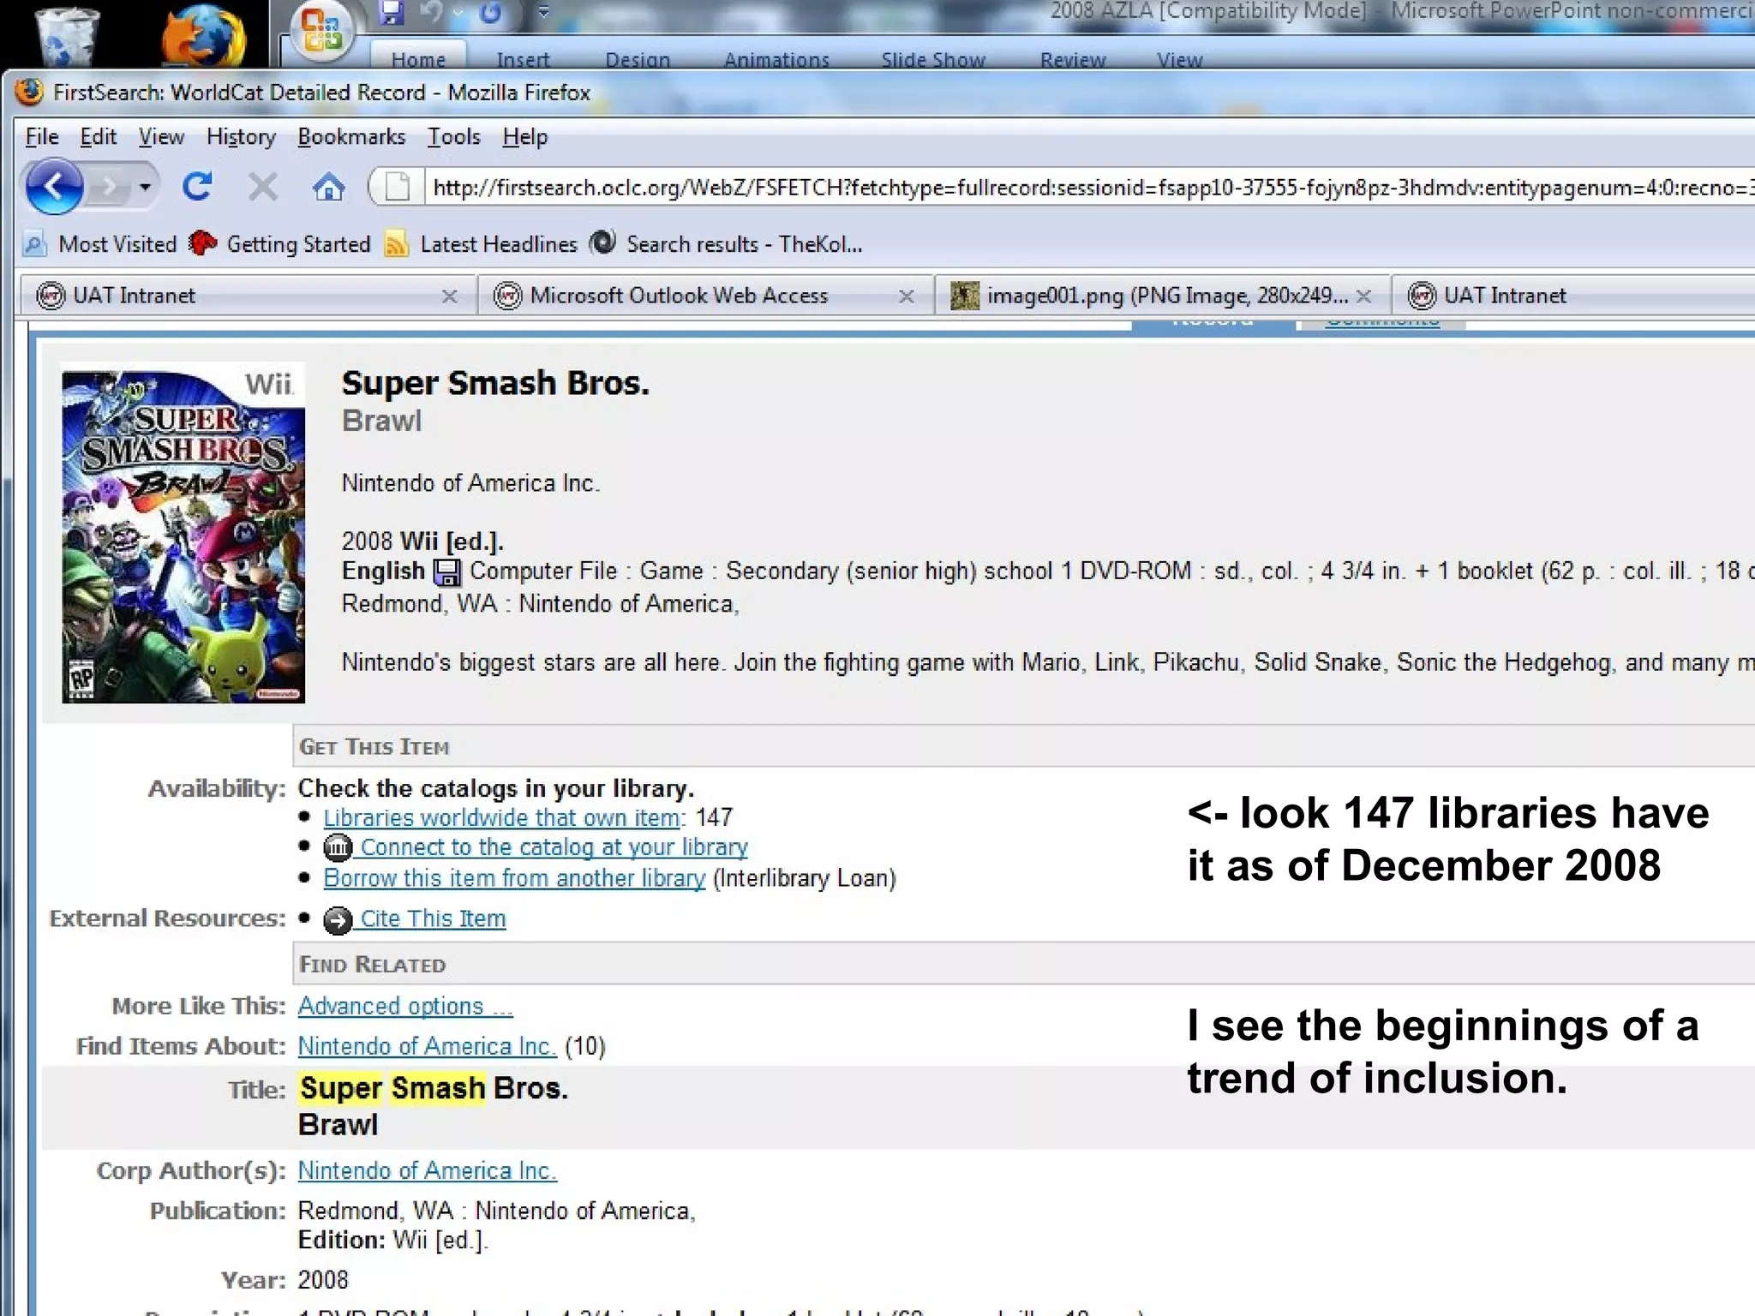Image resolution: width=1755 pixels, height=1316 pixels.
Task: Open the Insert ribbon tab in PowerPoint
Action: click(523, 59)
